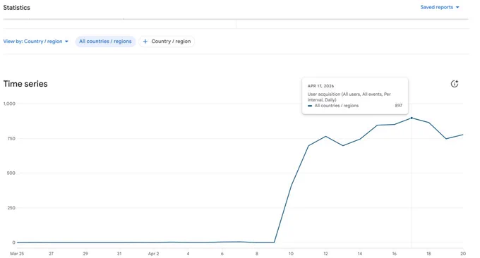
Task: Click the x-axis label 27
Action: click(51, 253)
